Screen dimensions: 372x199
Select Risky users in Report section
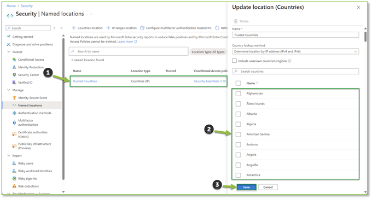26,163
